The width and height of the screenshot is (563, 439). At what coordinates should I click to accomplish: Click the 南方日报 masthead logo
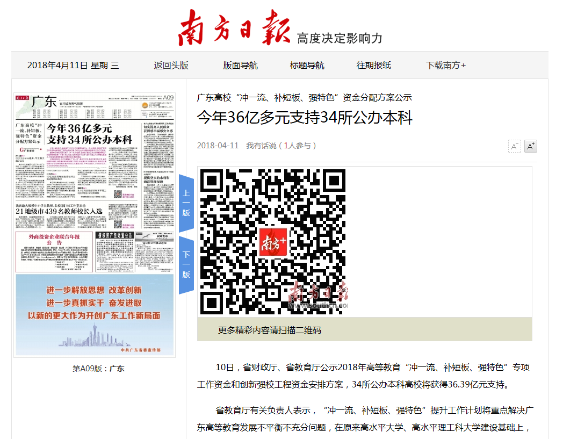tap(235, 27)
